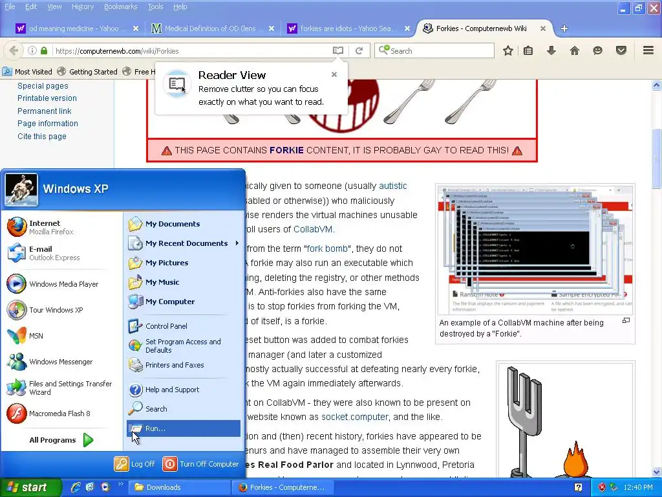662x497 pixels.
Task: Show bookmarks list icon in Firefox toolbar
Action: click(x=528, y=50)
